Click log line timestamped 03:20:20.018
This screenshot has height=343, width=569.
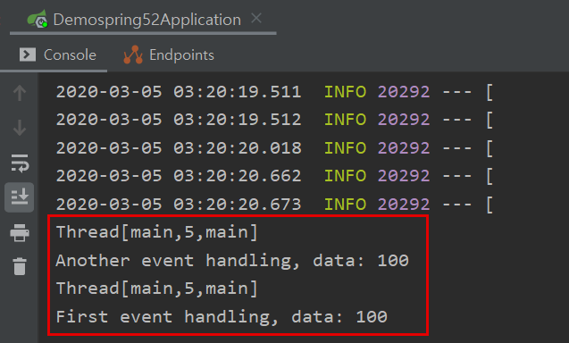274,148
